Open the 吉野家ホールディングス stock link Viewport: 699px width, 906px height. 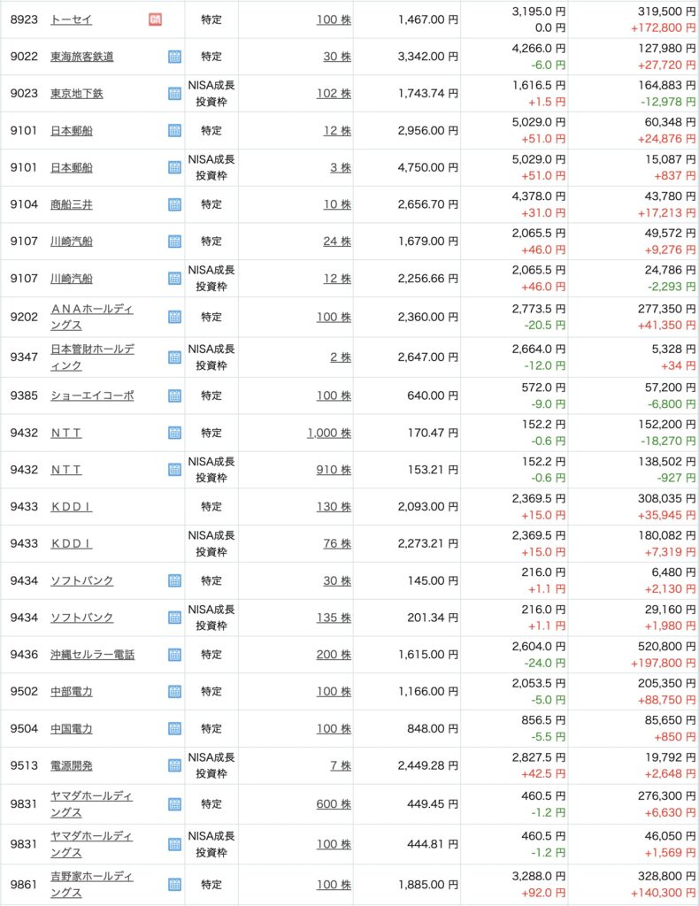(x=92, y=884)
